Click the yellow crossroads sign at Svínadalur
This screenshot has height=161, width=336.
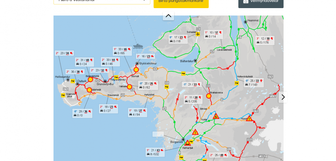[197, 34]
